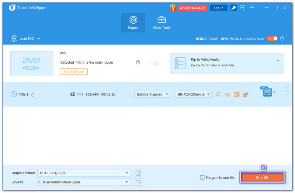Open the ID3 metadata editor icon
This screenshot has height=193, width=295.
tap(236, 94)
